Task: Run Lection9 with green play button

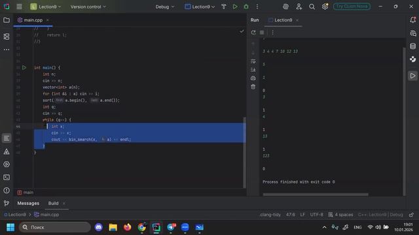Action: (235, 7)
